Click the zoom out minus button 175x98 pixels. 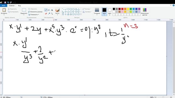pos(155,97)
